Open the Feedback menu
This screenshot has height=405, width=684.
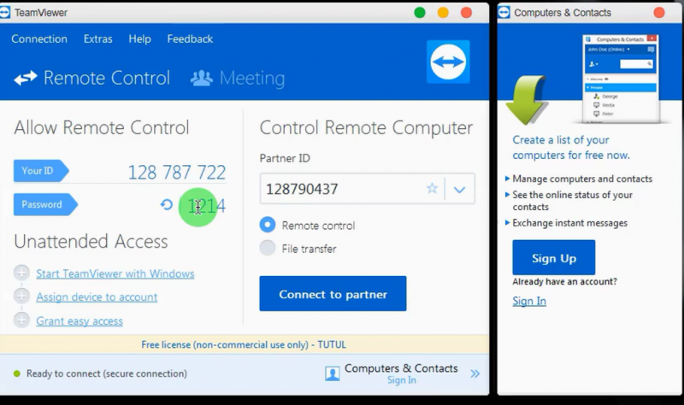click(x=190, y=38)
